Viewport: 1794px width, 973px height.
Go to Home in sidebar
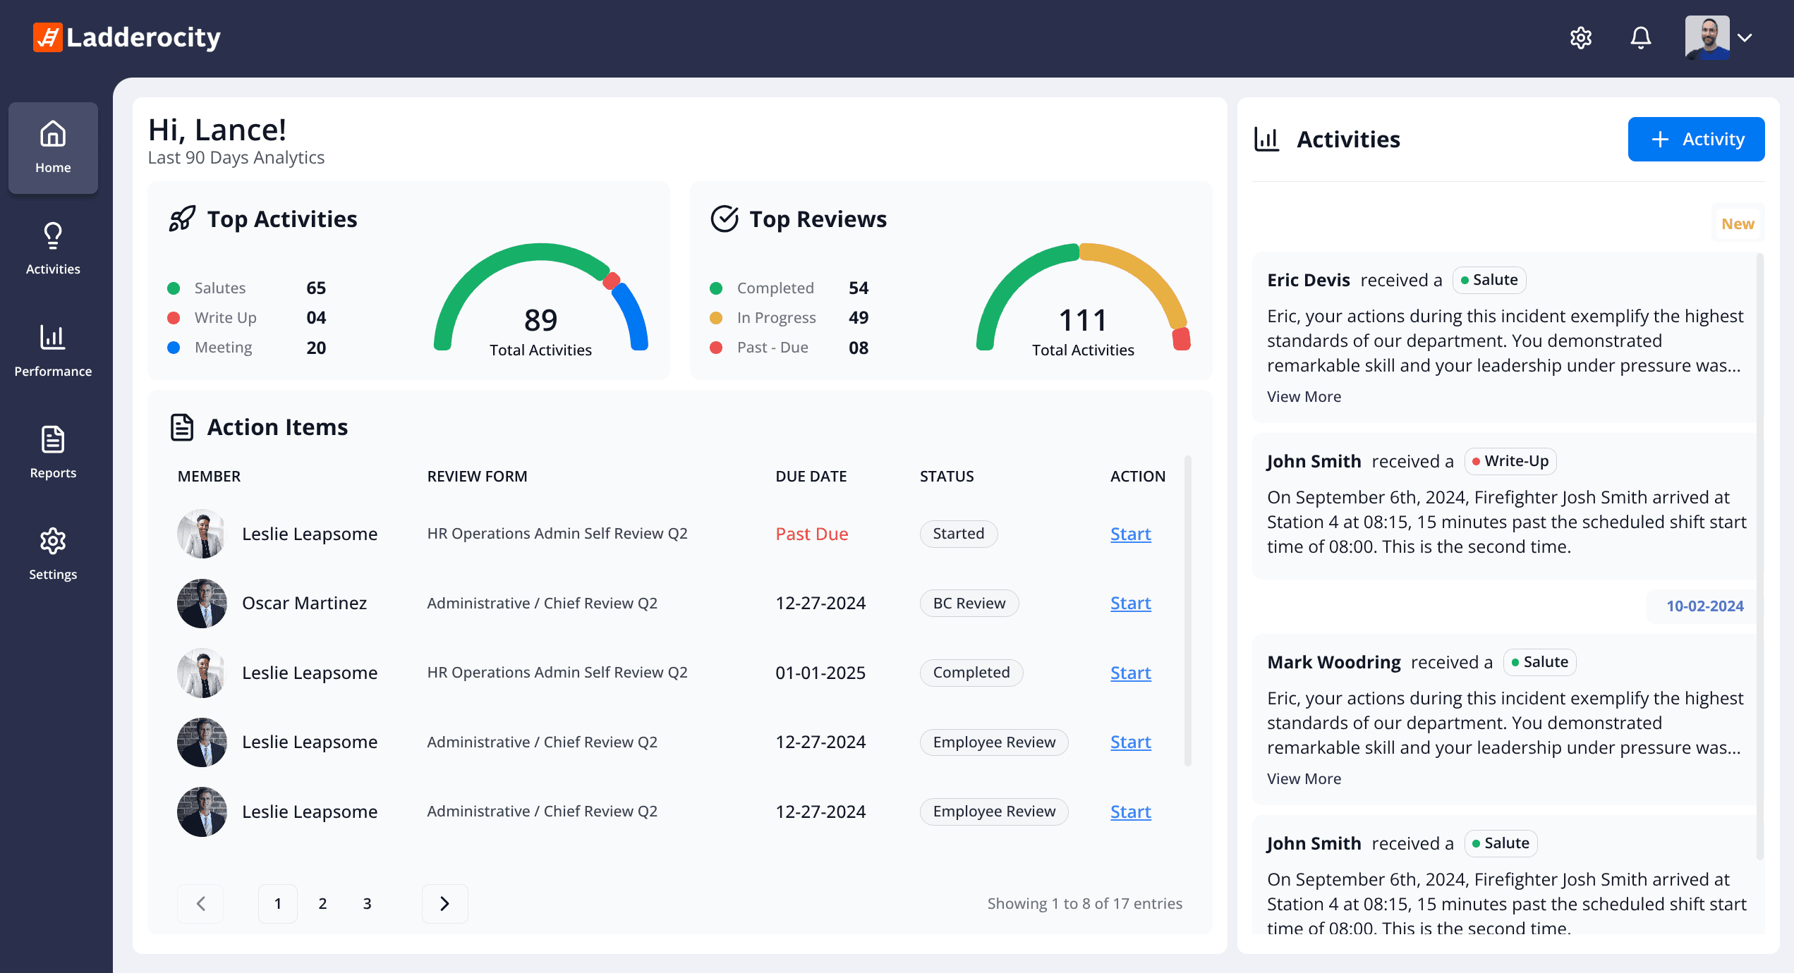pyautogui.click(x=53, y=148)
